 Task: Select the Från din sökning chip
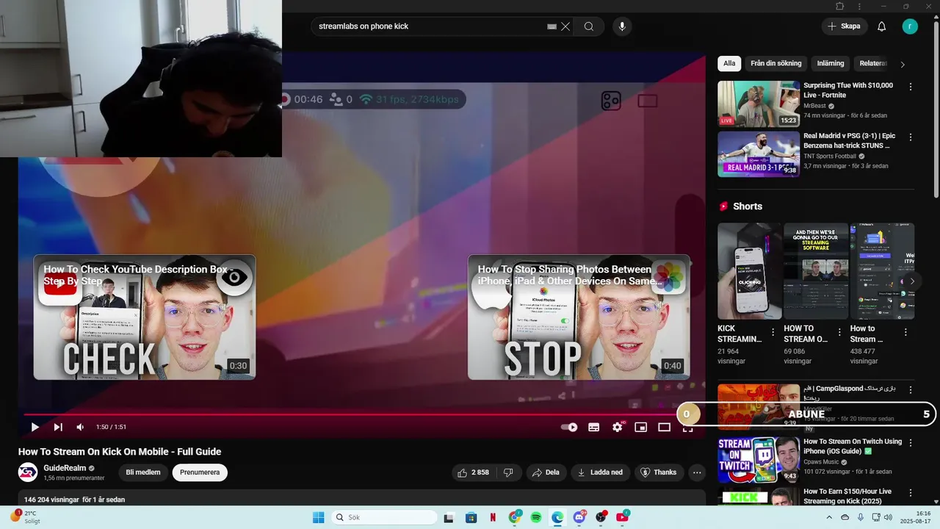coord(775,63)
